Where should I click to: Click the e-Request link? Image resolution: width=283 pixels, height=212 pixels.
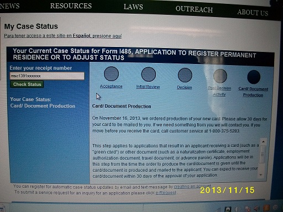tap(166, 193)
